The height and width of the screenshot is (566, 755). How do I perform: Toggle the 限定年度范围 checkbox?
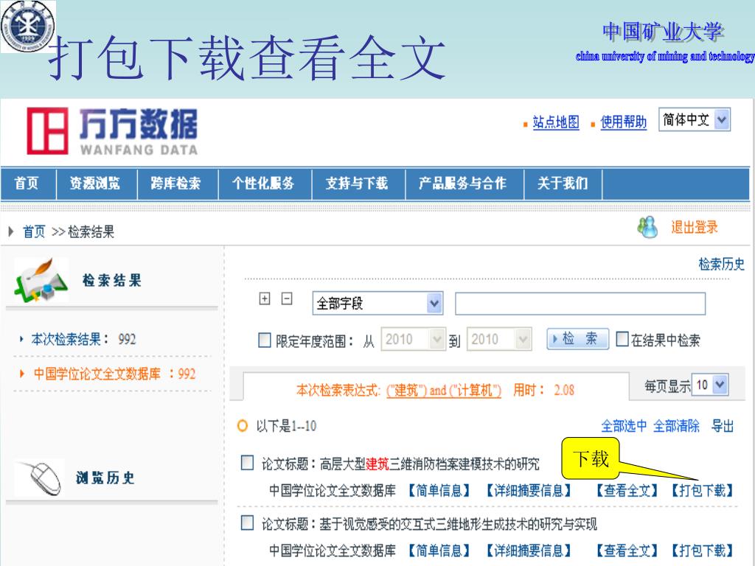pos(265,340)
